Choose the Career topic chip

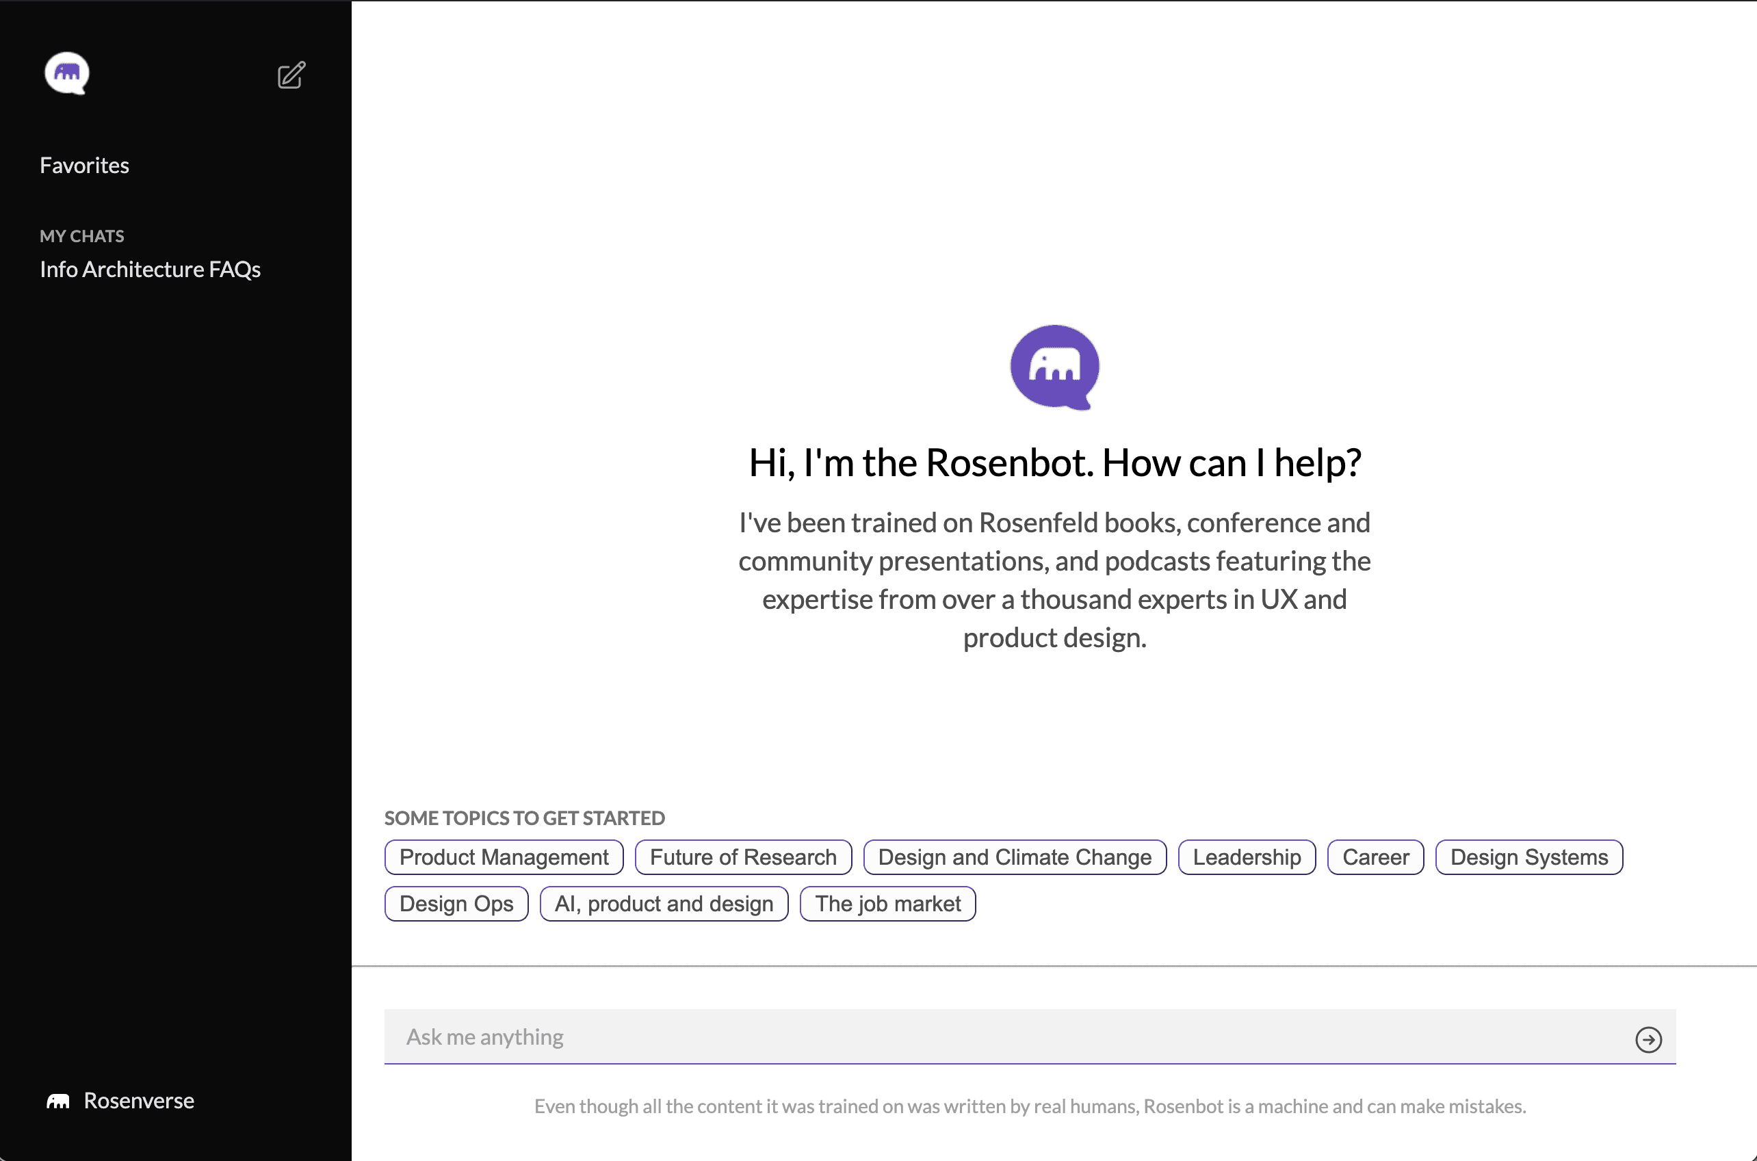click(1375, 857)
